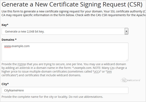Click the City* field label
Viewport: 146px width, 102px height.
[x=5, y=84]
